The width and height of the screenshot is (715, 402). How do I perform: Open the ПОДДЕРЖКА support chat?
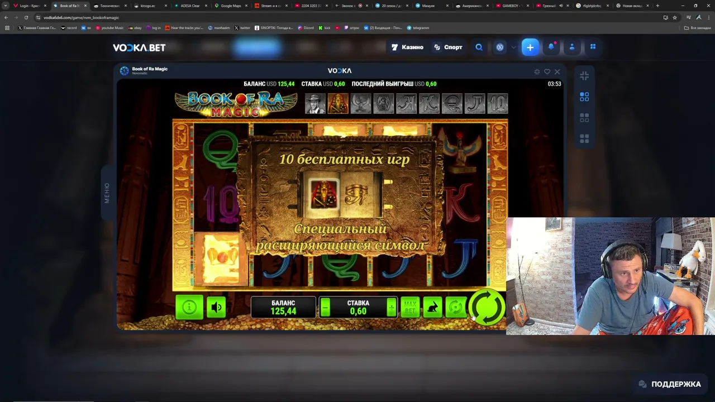click(669, 384)
